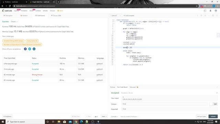Click the browser address bar
The image size is (220, 124).
pyautogui.click(x=104, y=6)
